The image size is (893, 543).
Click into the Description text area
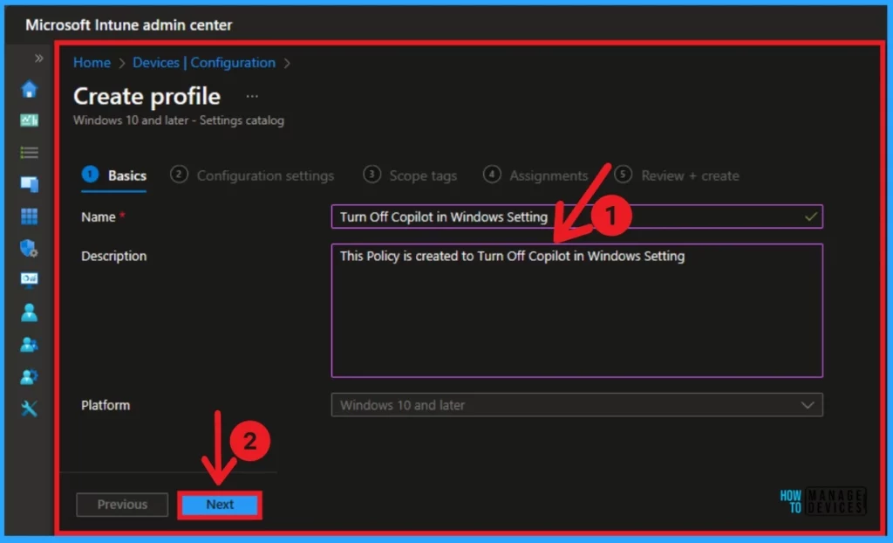point(577,310)
